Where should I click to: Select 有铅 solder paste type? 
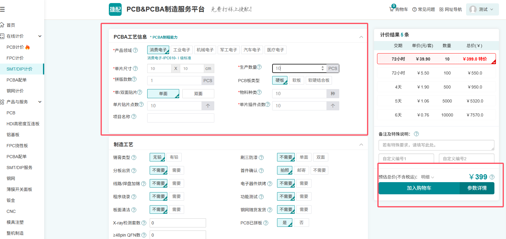[174, 157]
